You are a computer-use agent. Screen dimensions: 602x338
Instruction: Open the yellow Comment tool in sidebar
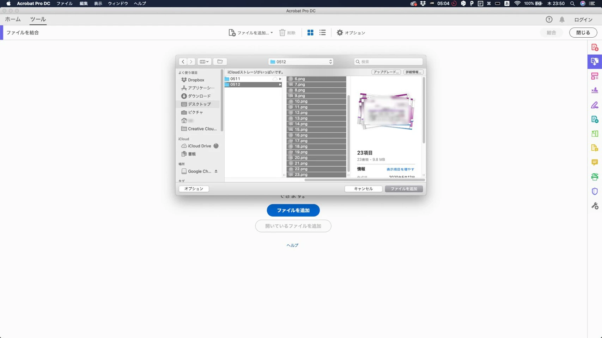click(x=595, y=162)
